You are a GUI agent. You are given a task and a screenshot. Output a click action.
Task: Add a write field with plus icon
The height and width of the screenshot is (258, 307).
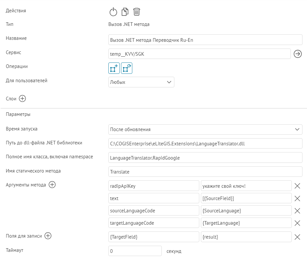(x=48, y=236)
